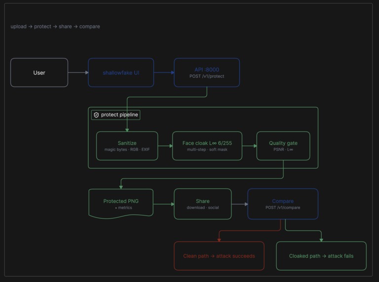This screenshot has width=379, height=282.
Task: Select the Cloaked path attack fails box
Action: 321,256
